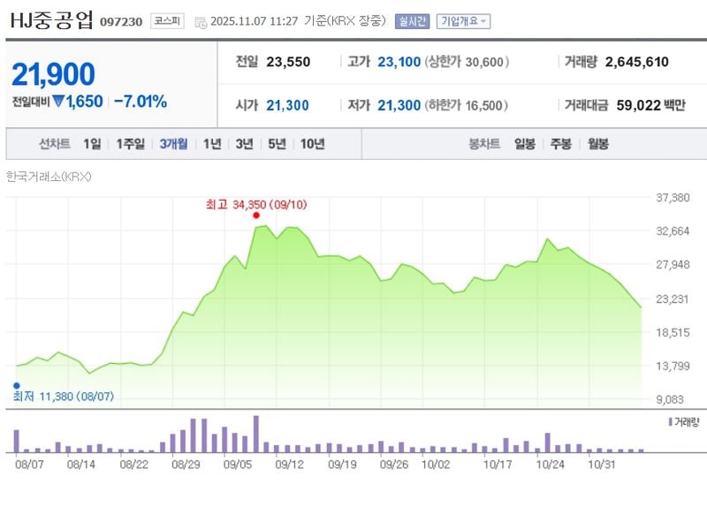Click the blue down-arrow price change icon

(x=58, y=102)
